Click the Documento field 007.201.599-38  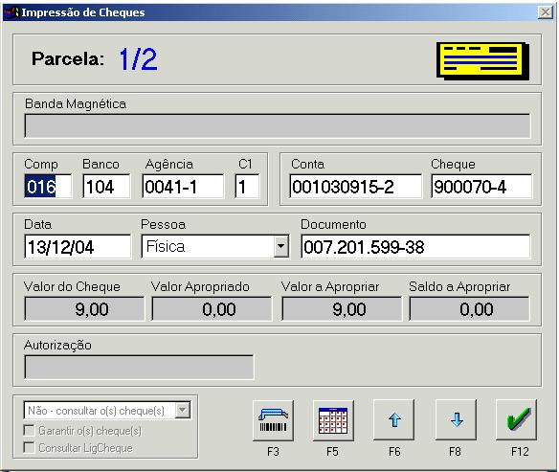tap(415, 246)
